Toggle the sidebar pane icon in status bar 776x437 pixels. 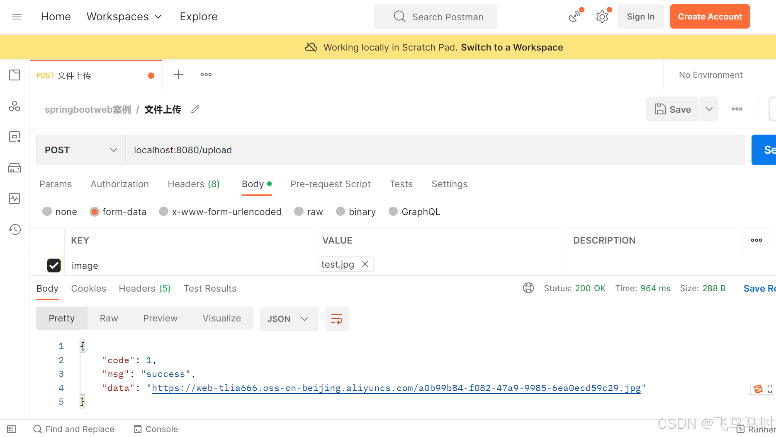click(x=12, y=429)
